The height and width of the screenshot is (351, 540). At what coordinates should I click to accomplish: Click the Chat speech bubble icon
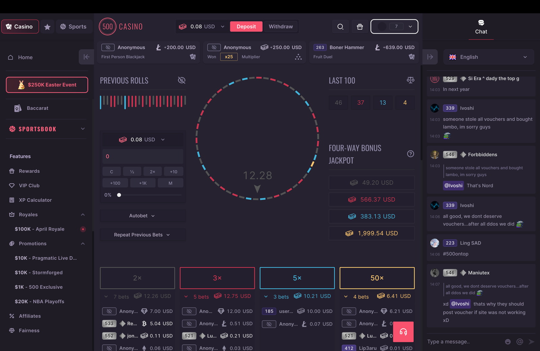(x=481, y=23)
